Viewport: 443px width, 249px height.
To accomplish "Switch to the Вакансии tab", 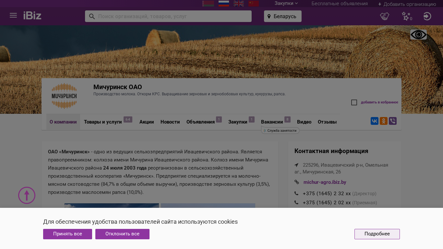I will point(272,122).
